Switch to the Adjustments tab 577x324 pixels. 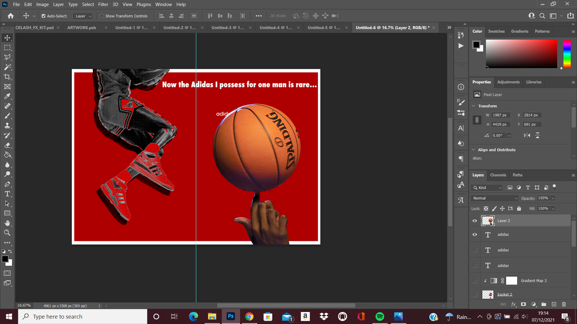tap(508, 82)
